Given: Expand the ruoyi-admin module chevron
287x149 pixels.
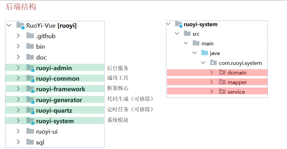Looking at the screenshot, I should [x=18, y=68].
